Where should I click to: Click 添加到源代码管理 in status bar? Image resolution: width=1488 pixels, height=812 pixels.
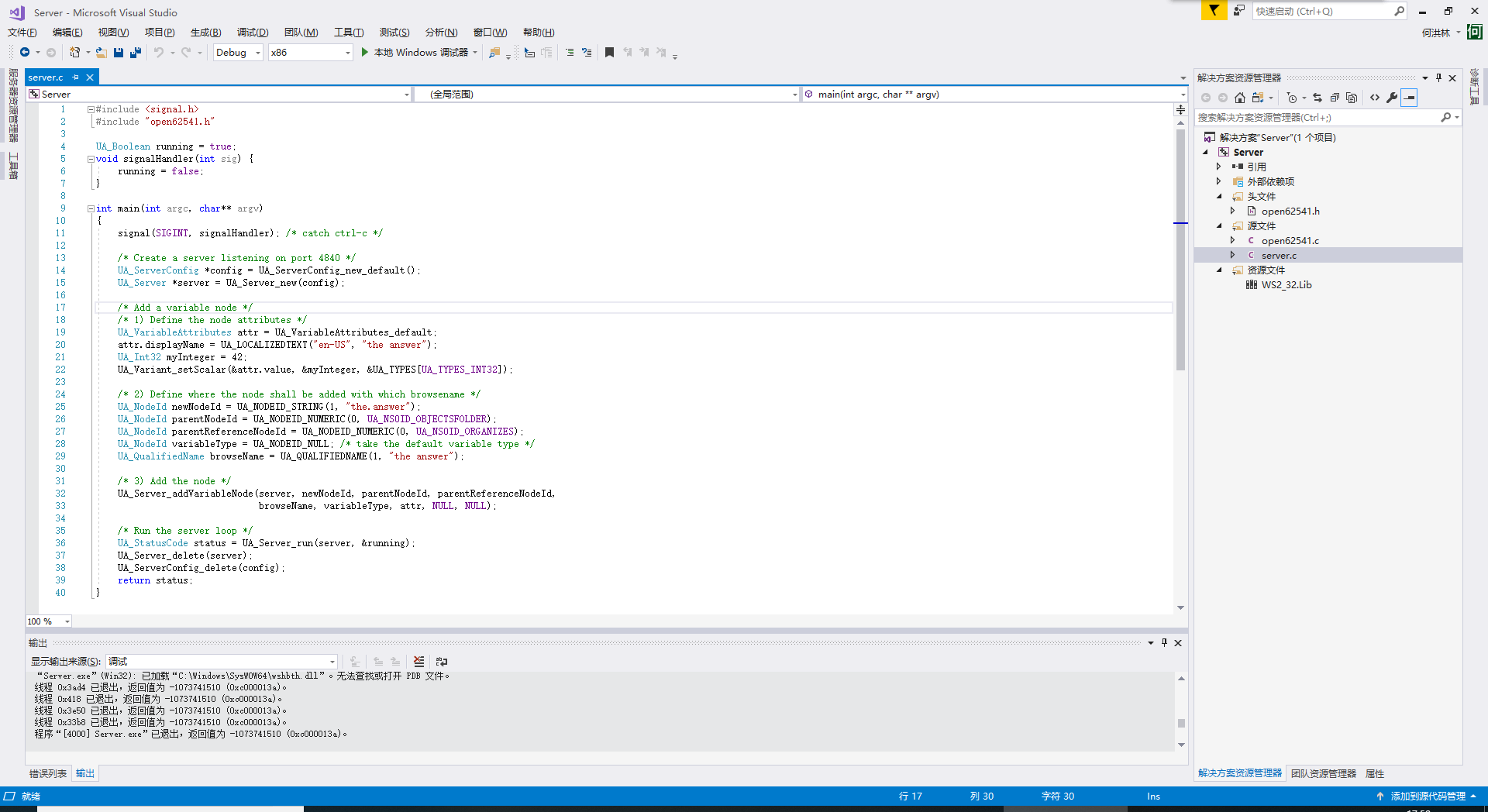(1428, 796)
